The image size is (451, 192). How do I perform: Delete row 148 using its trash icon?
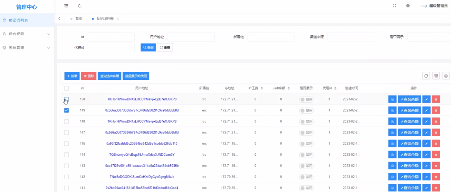pyautogui.click(x=436, y=122)
